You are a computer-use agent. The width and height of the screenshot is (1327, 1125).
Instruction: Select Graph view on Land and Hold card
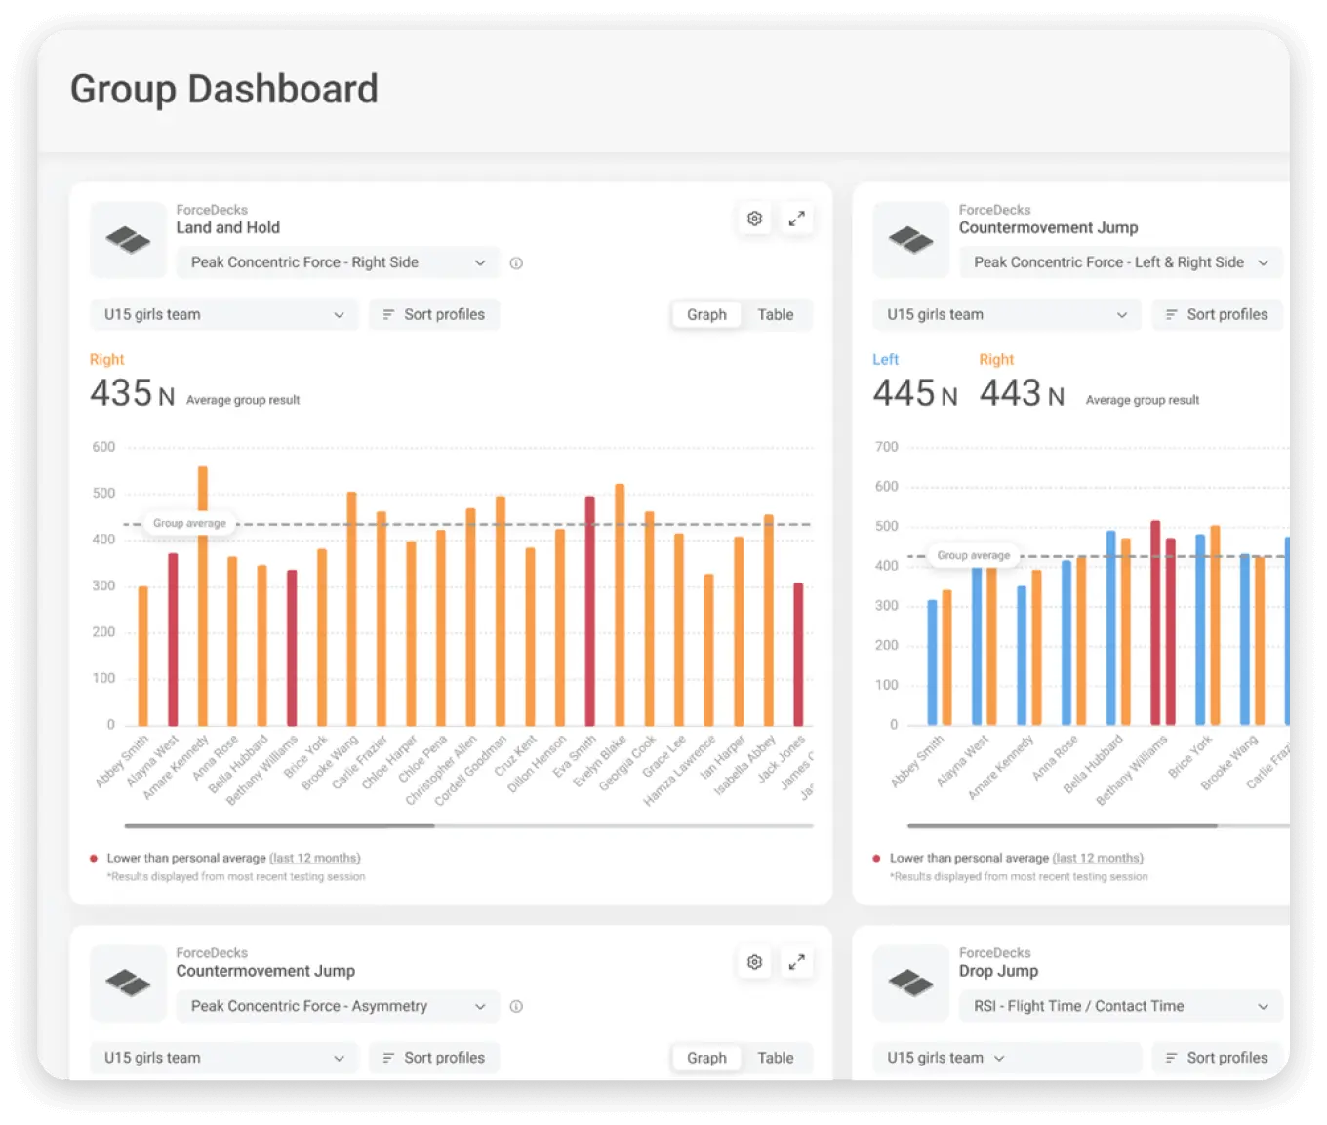tap(706, 315)
